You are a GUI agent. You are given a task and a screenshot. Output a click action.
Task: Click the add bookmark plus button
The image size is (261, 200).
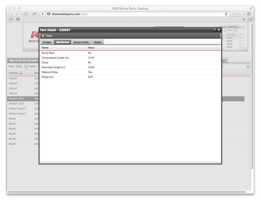click(x=43, y=14)
